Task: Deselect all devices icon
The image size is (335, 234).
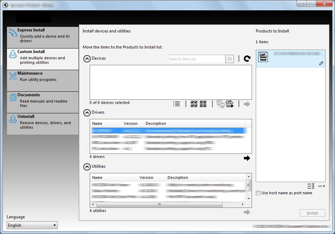Action: pyautogui.click(x=203, y=104)
